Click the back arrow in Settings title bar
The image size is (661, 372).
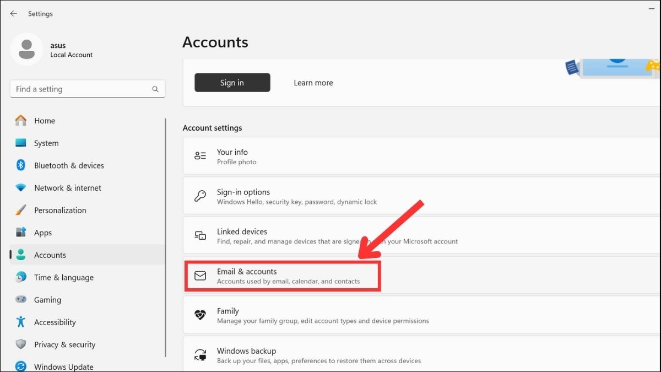(14, 14)
